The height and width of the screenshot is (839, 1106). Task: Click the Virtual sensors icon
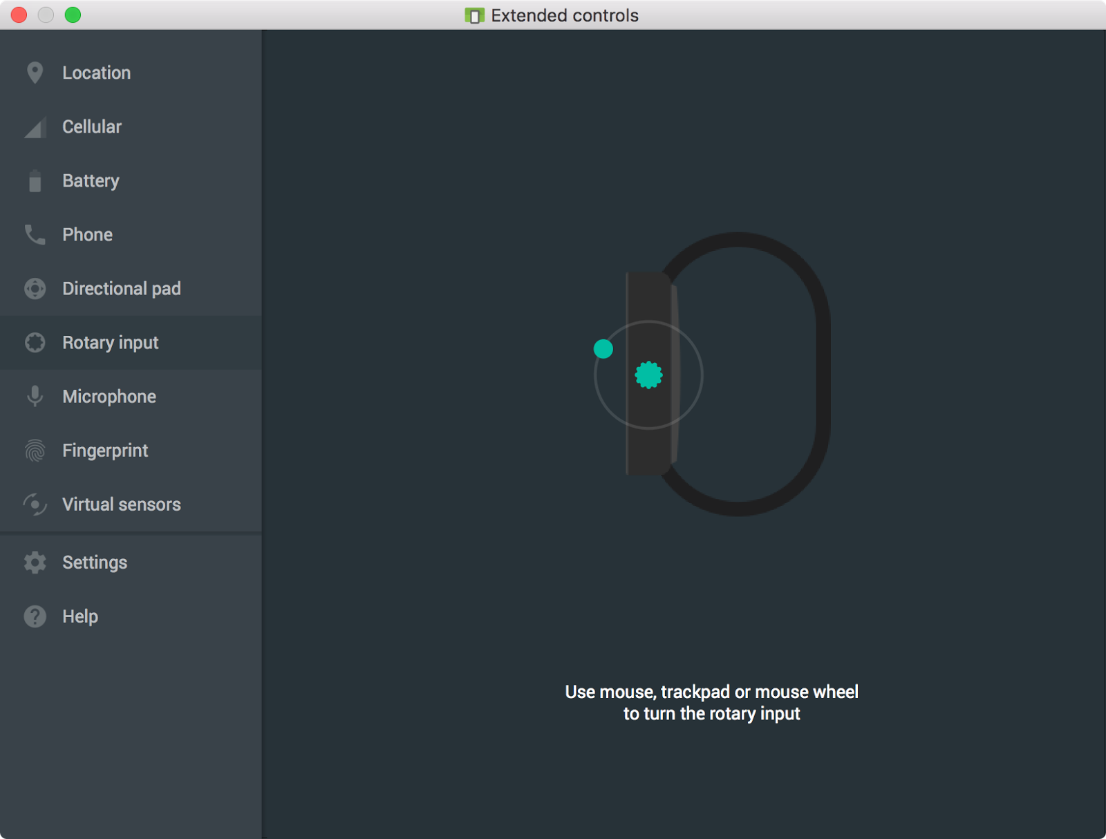click(35, 505)
